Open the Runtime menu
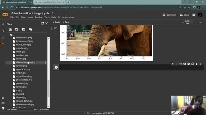 pos(39,17)
